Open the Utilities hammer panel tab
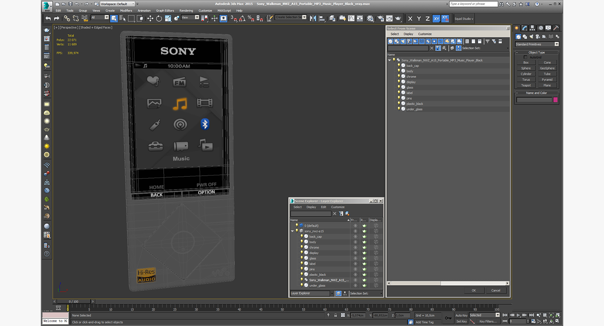Screen dimensions: 604x326 (556, 28)
